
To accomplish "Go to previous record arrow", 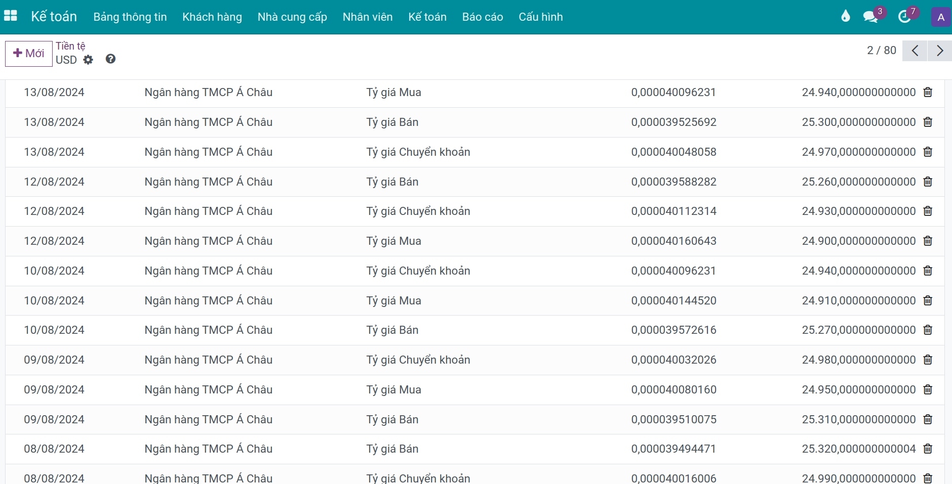I will pos(915,51).
